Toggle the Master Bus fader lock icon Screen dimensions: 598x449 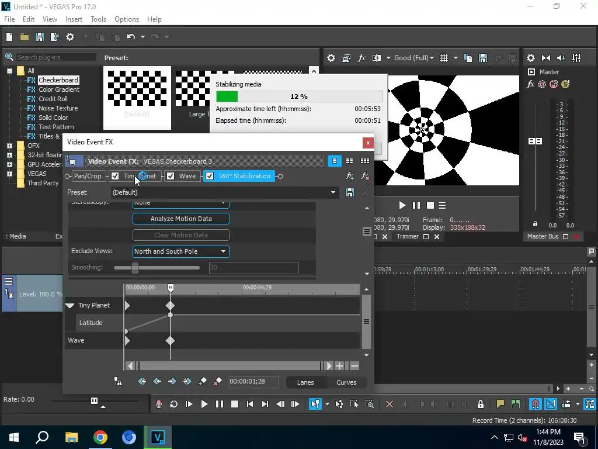coord(535,224)
